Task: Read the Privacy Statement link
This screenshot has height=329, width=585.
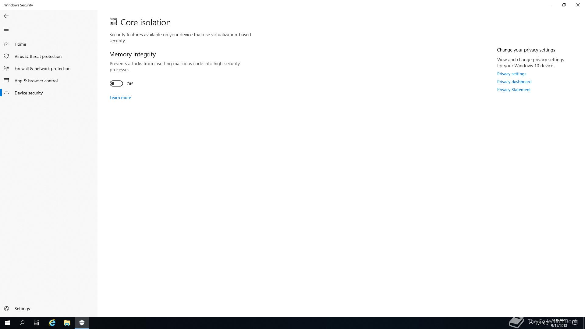Action: (514, 90)
